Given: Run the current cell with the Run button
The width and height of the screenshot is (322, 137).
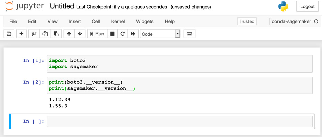Looking at the screenshot, I should pyautogui.click(x=97, y=34).
